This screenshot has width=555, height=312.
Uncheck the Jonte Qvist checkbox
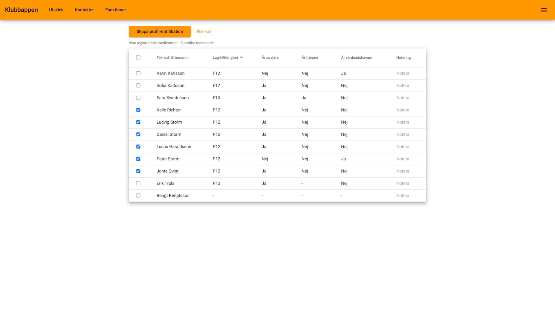(x=138, y=171)
